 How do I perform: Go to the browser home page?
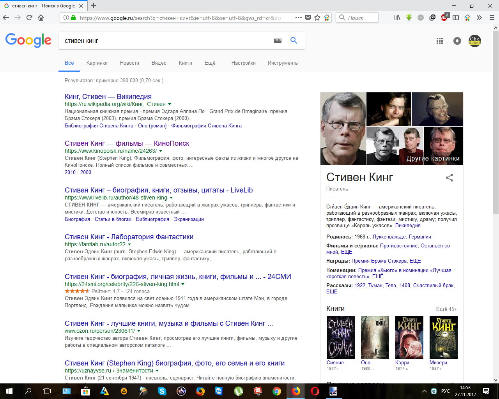point(41,18)
